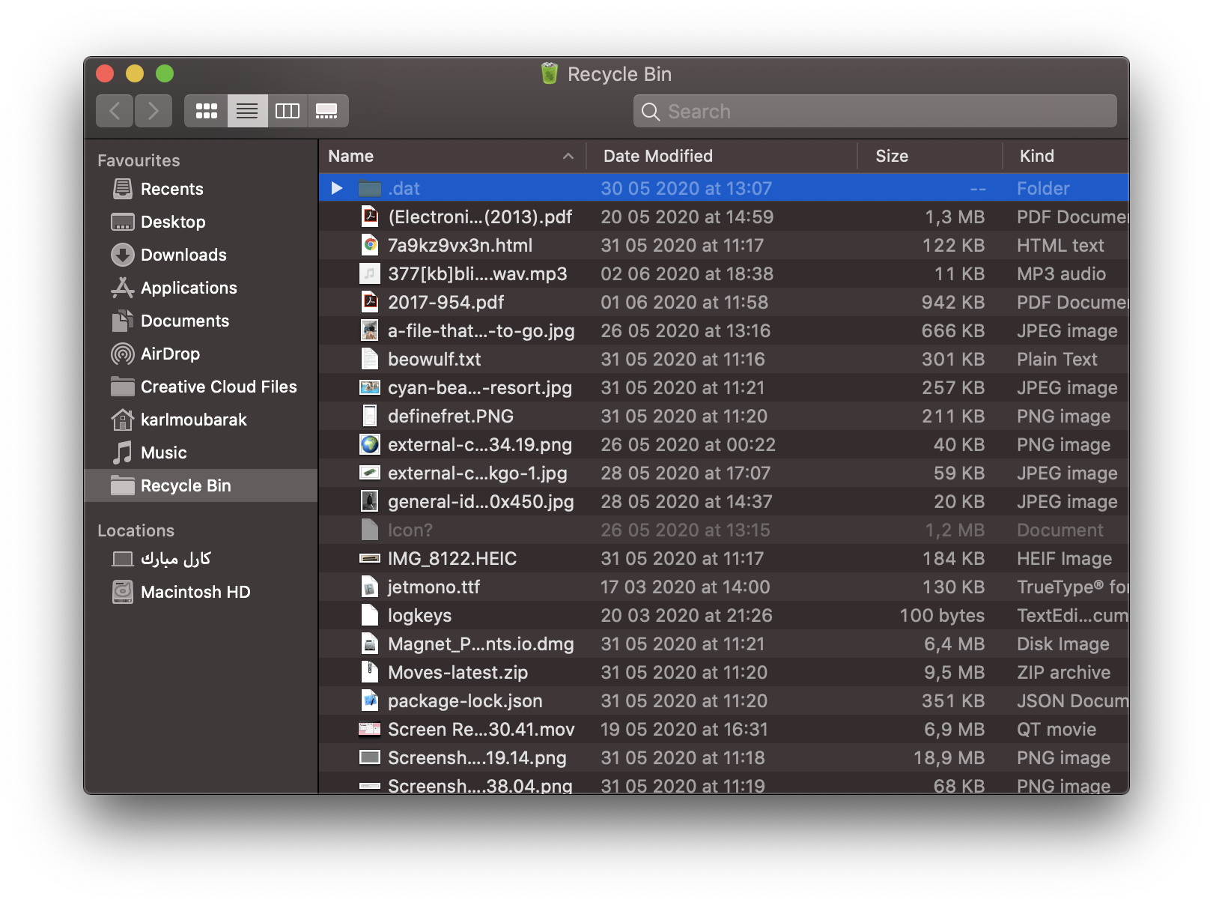Click the 100 bytes size cell
Viewport: 1213px width, 905px height.
pyautogui.click(x=942, y=615)
